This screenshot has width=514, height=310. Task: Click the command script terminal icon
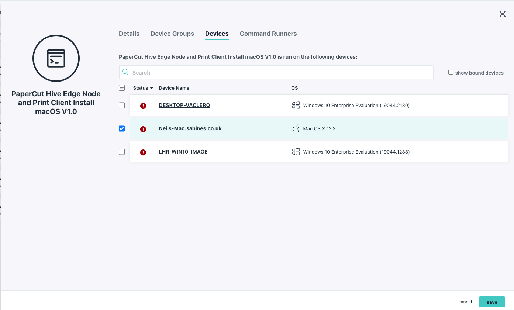[56, 58]
